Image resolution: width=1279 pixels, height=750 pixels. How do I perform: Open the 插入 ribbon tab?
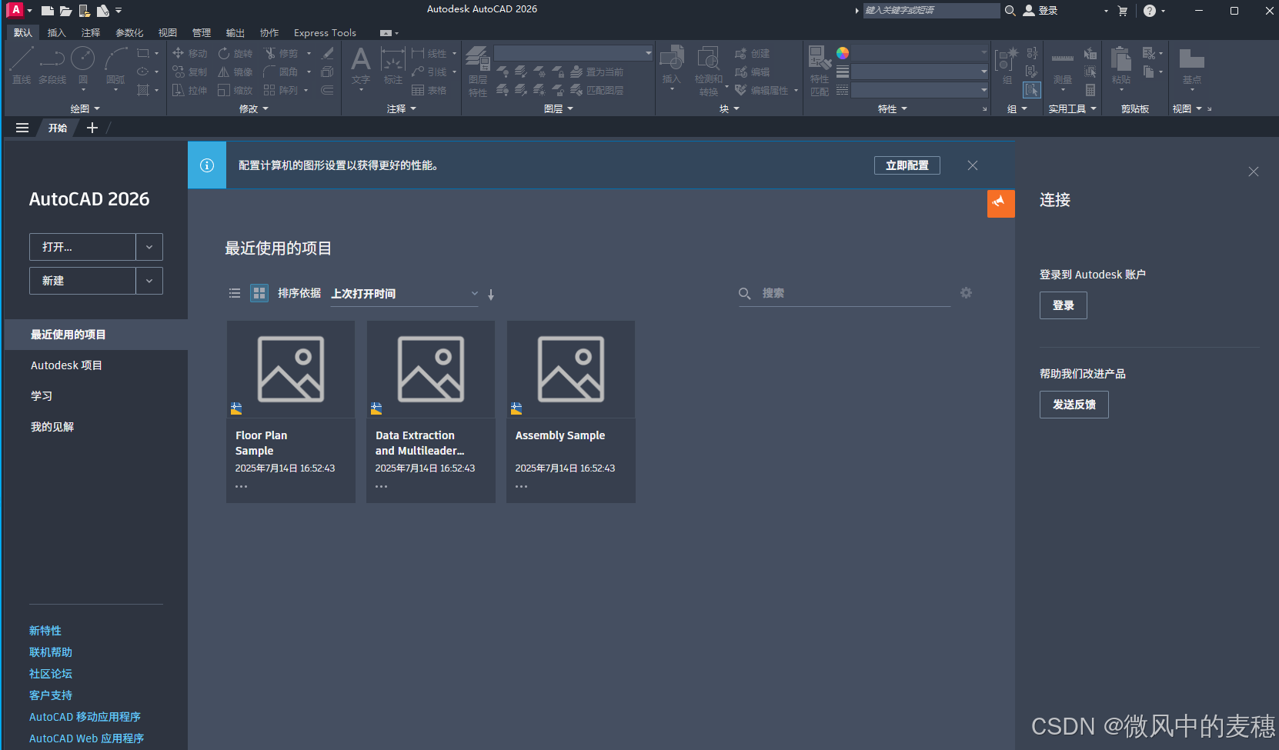tap(57, 32)
